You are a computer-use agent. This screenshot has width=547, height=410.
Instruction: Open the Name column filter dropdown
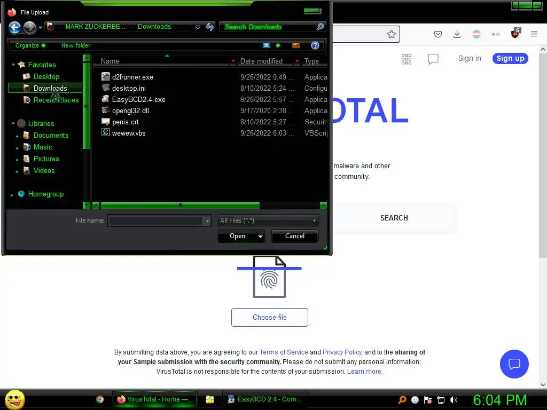[233, 61]
